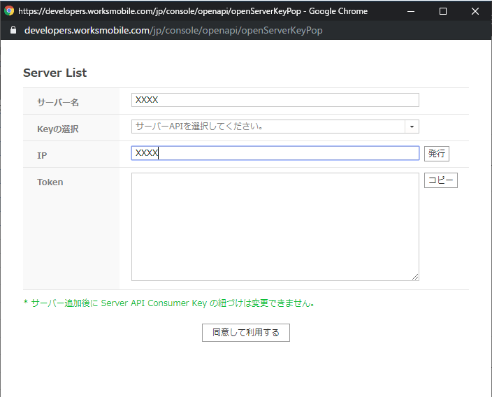This screenshot has height=397, width=492.
Task: Click the 同意して利用する button
Action: (x=245, y=333)
